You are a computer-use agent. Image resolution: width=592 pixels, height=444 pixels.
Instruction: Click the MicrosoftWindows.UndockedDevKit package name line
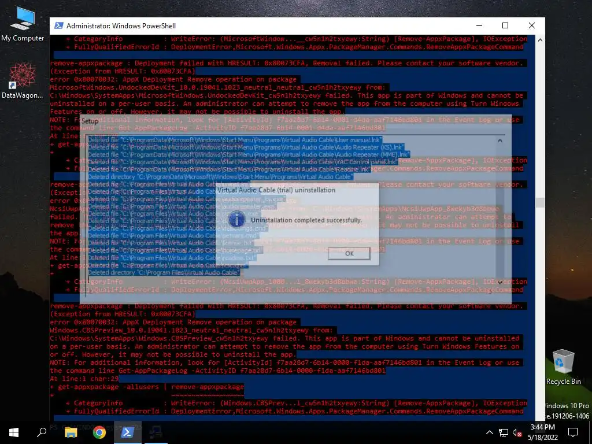coord(217,88)
